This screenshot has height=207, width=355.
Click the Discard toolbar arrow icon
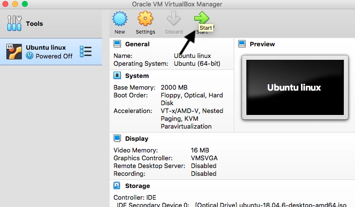[x=173, y=20]
